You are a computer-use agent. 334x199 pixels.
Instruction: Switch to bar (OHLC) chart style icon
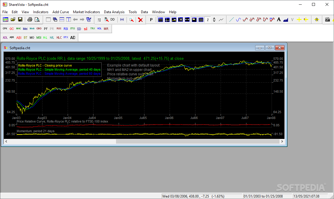[x=208, y=20]
